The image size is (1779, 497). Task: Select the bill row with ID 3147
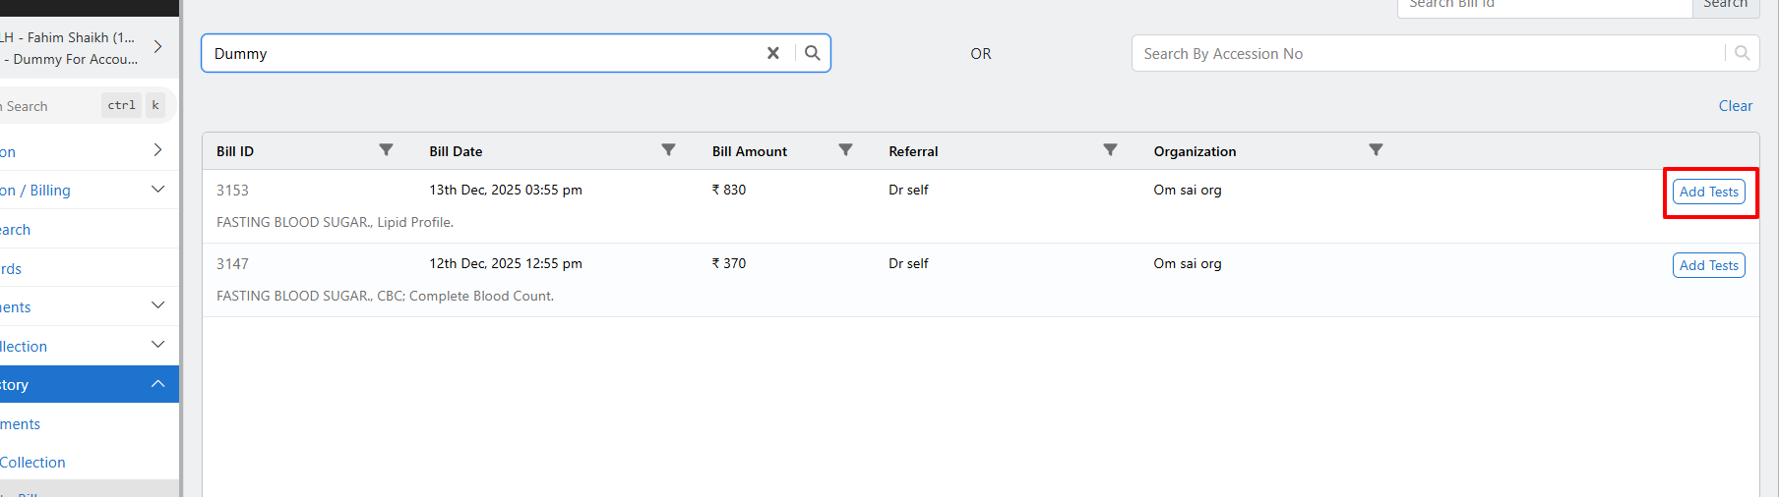(232, 263)
